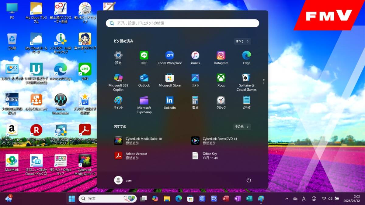Open Instagram pinned app
The width and height of the screenshot is (365, 205).
(x=221, y=58)
